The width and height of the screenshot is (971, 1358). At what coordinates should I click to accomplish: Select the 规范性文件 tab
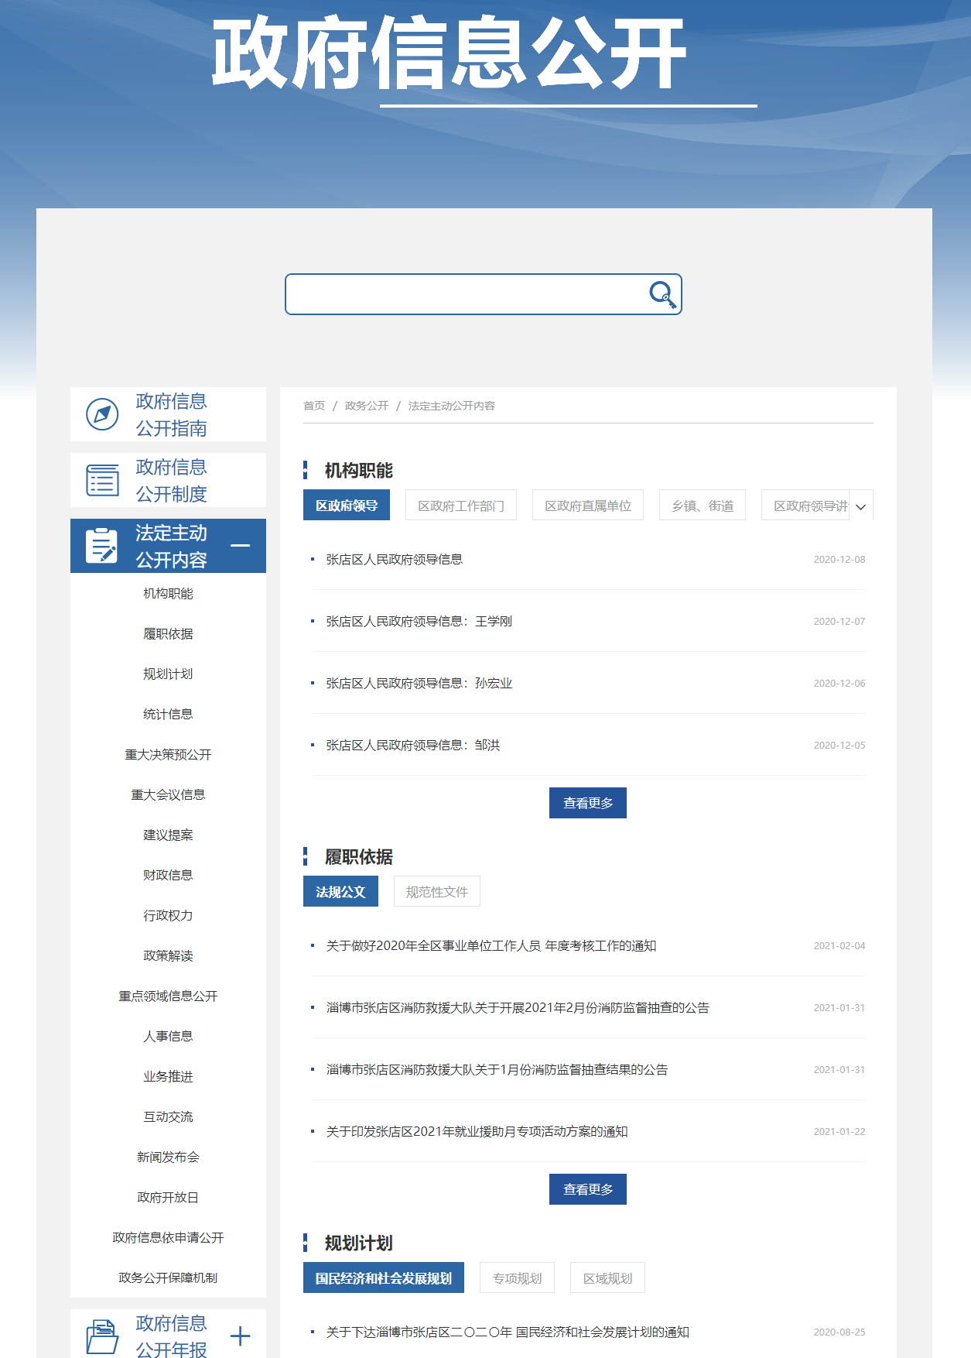pyautogui.click(x=436, y=892)
